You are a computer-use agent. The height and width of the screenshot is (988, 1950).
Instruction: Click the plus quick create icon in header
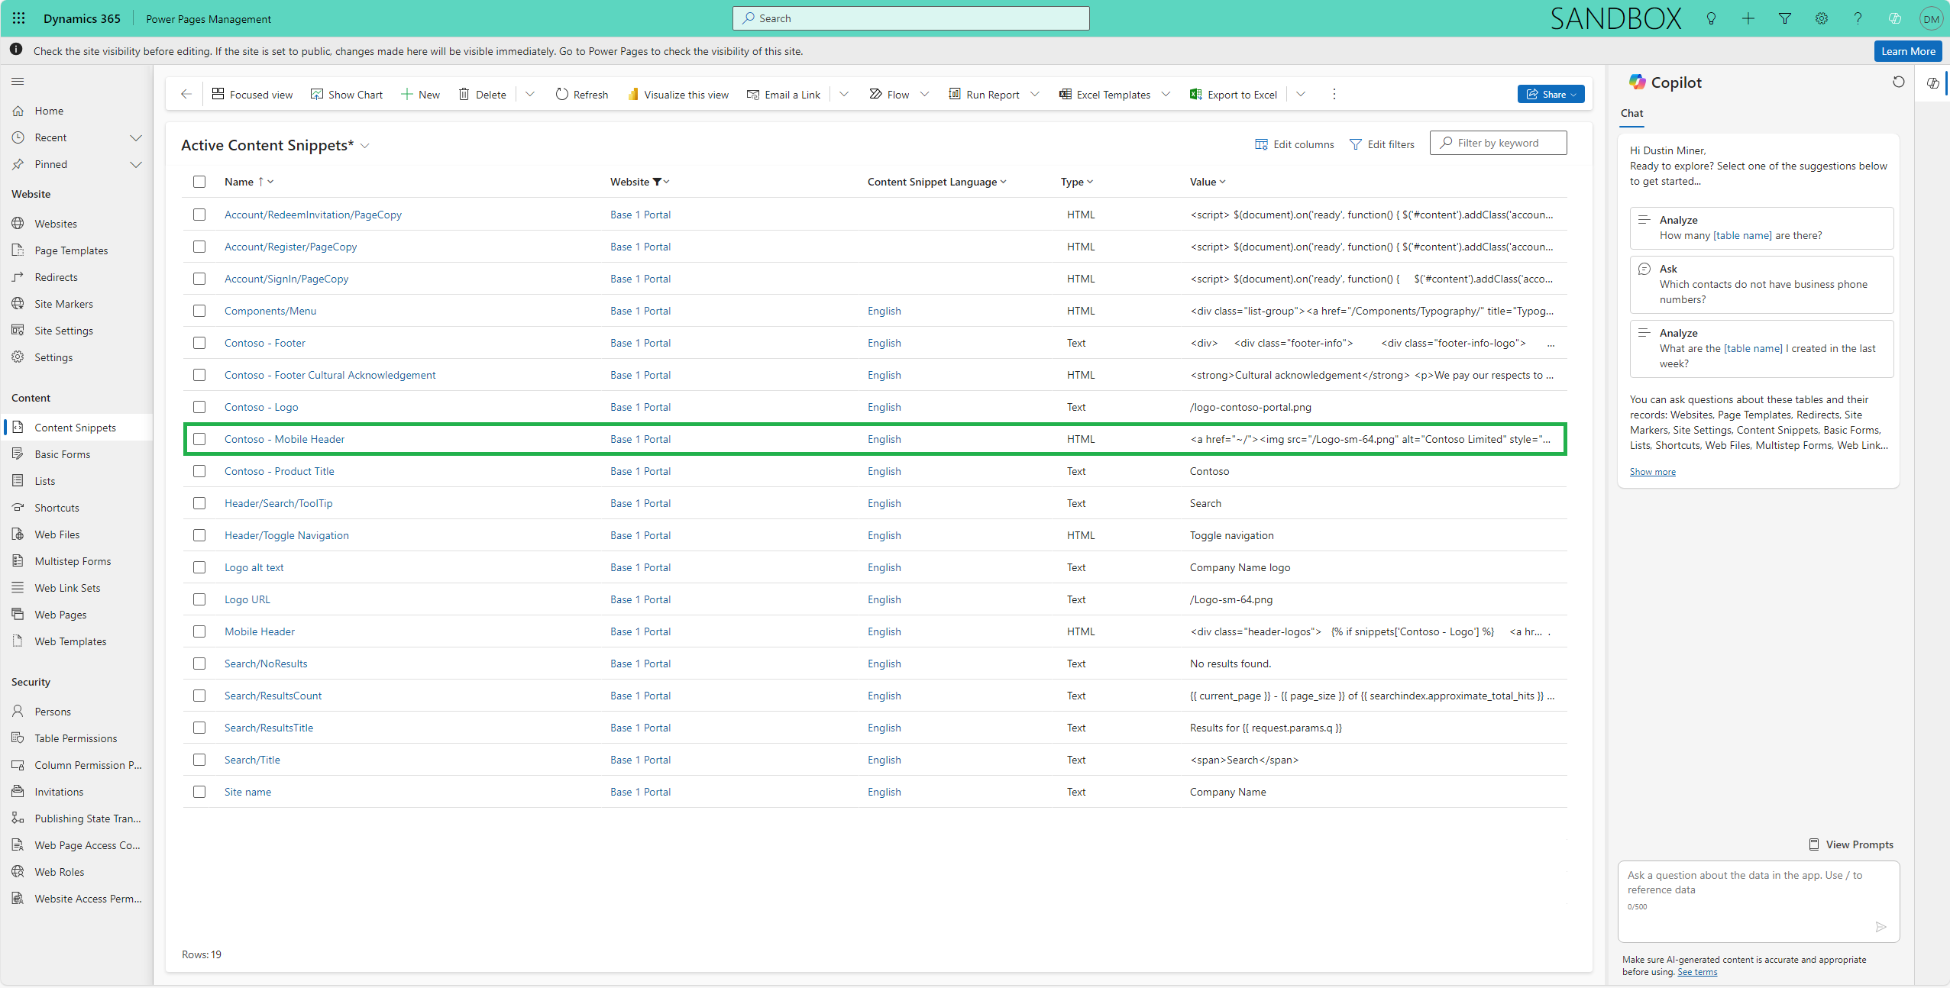coord(1748,18)
